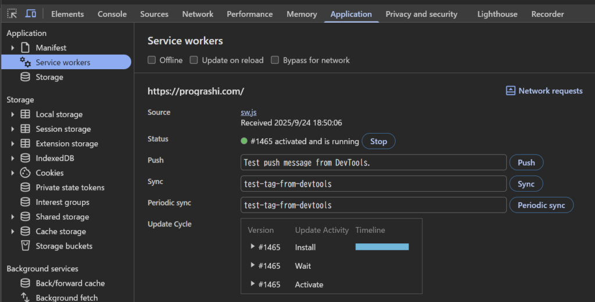
Task: Click the Service workers gear icon
Action: (25, 62)
